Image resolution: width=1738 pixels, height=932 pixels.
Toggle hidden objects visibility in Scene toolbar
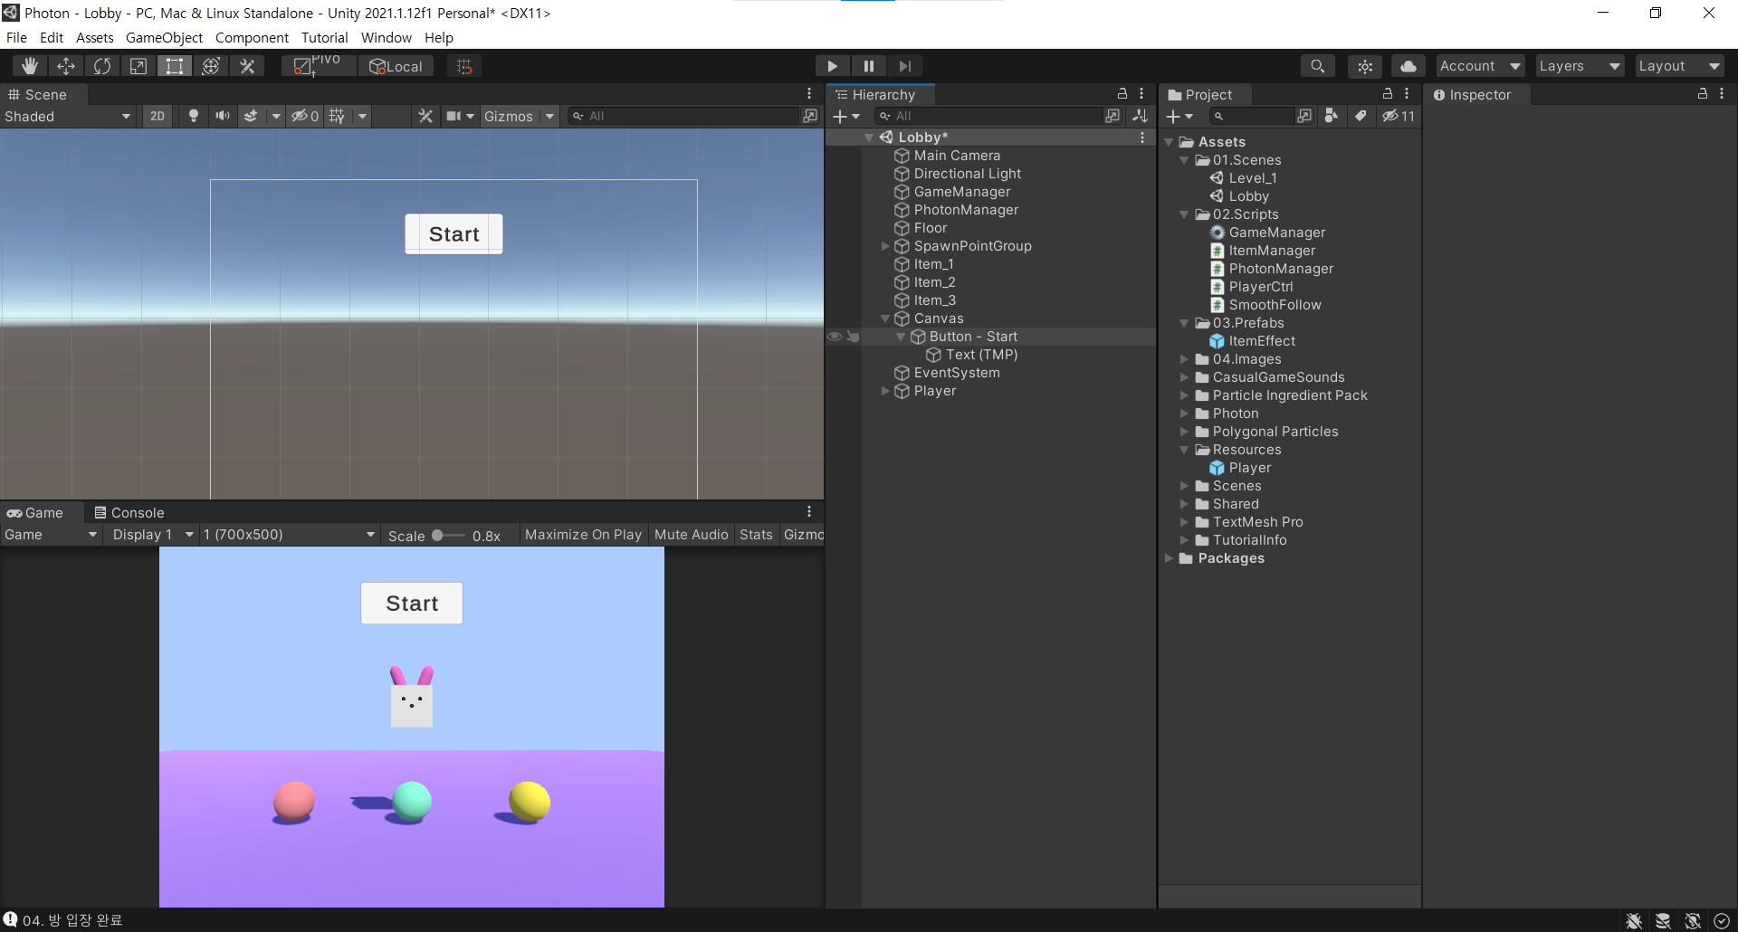304,116
